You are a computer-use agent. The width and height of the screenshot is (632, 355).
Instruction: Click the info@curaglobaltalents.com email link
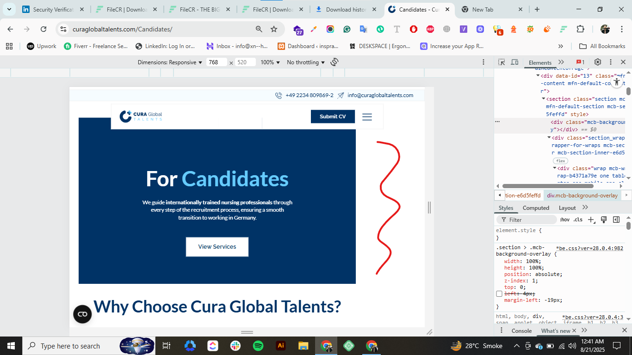pyautogui.click(x=380, y=95)
